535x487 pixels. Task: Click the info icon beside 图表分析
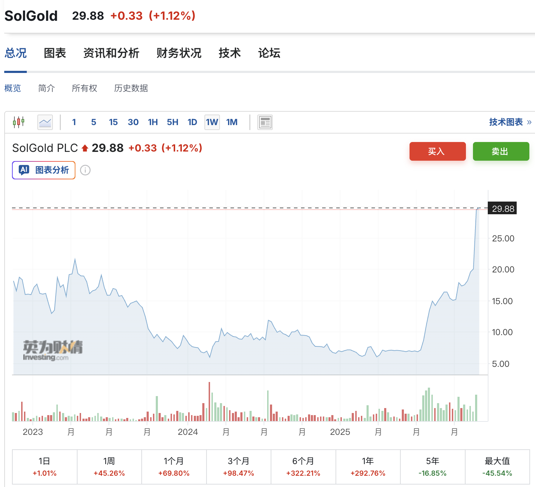click(x=85, y=170)
